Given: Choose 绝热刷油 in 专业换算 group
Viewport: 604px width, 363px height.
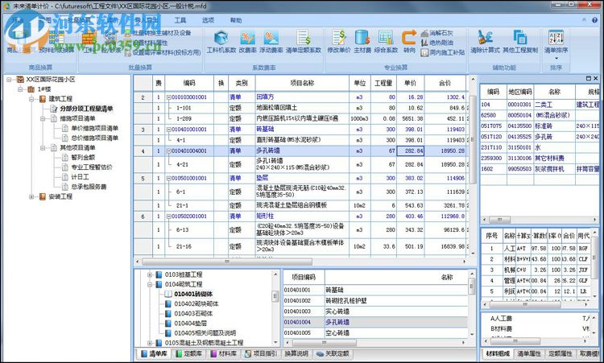Looking at the screenshot, I should (436, 43).
